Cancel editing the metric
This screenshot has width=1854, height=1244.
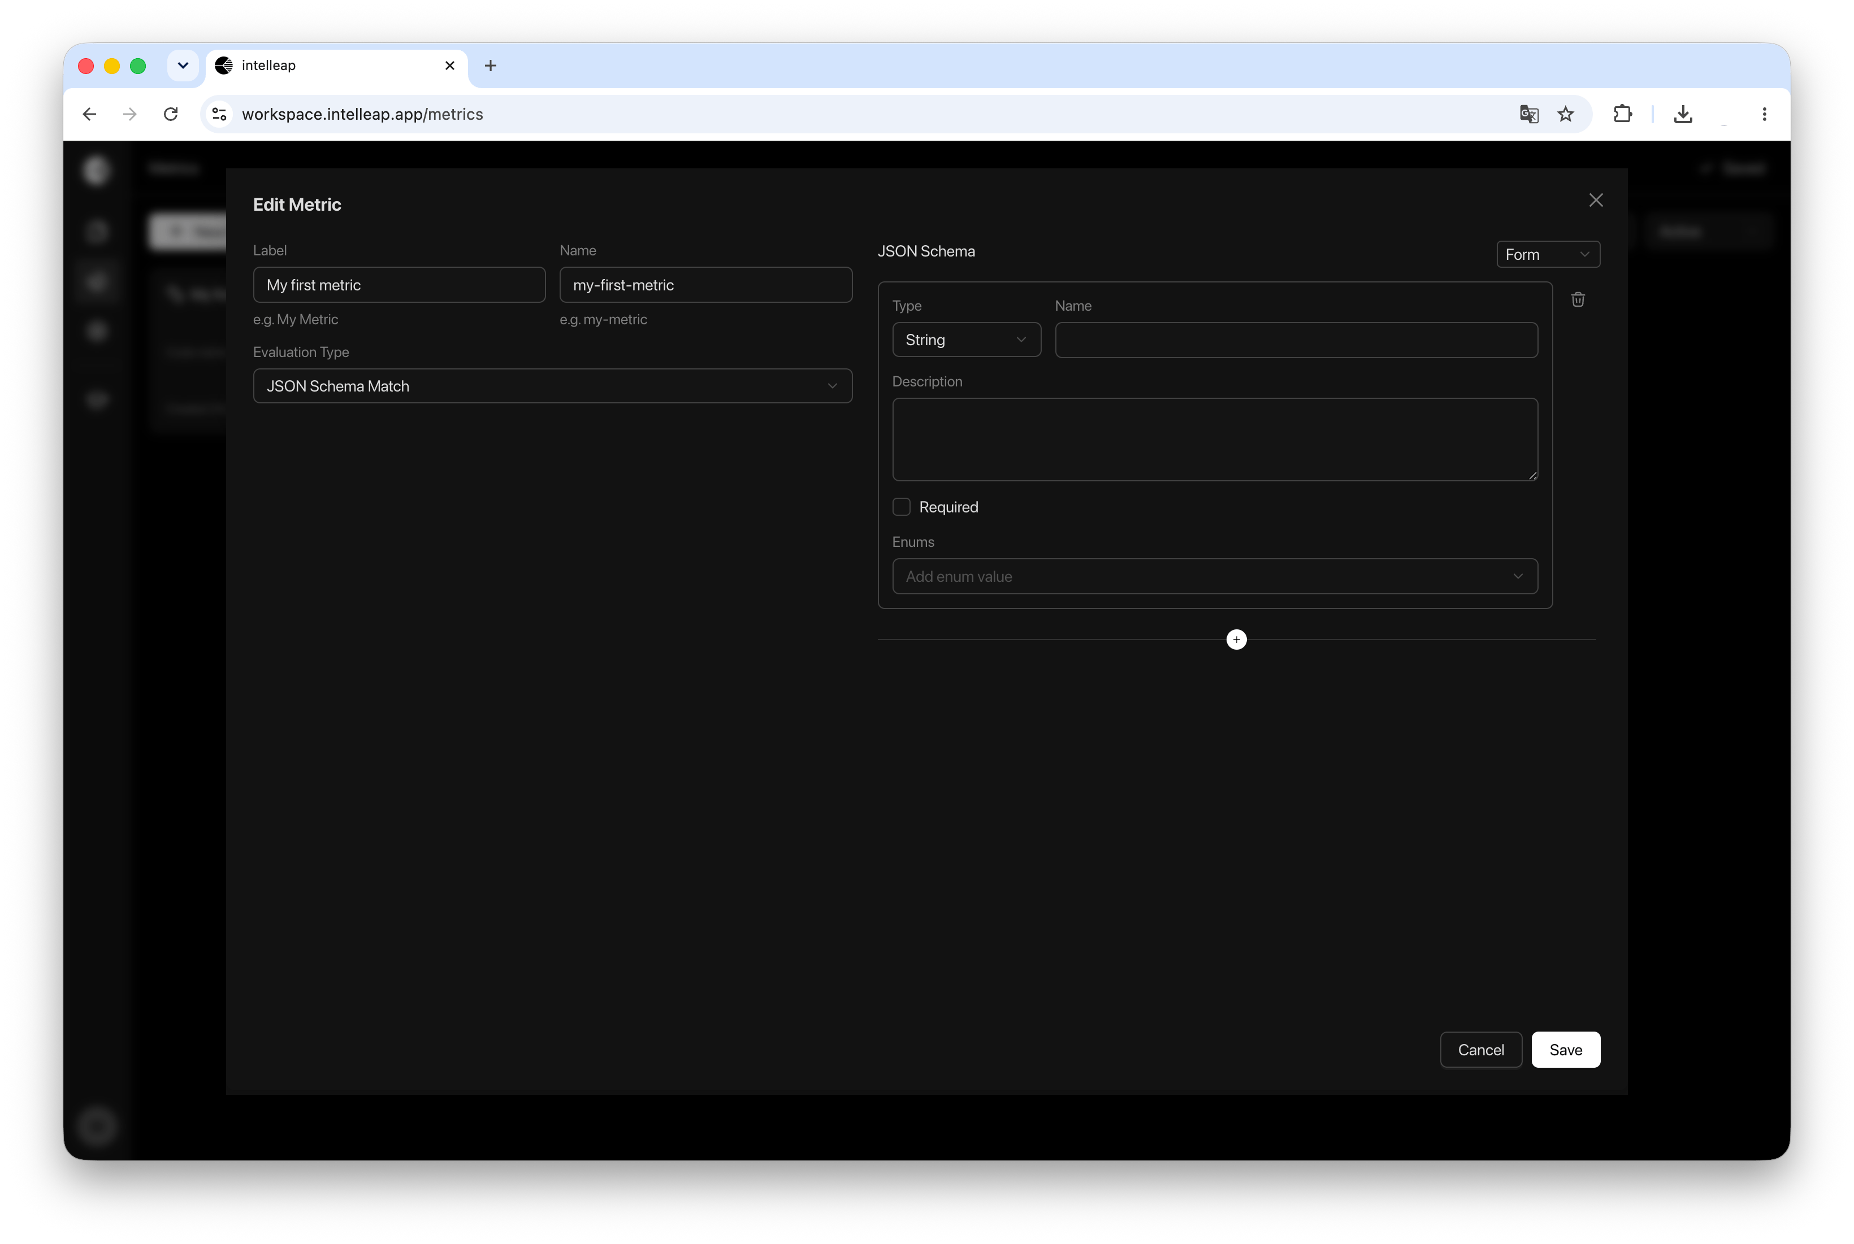(1481, 1050)
